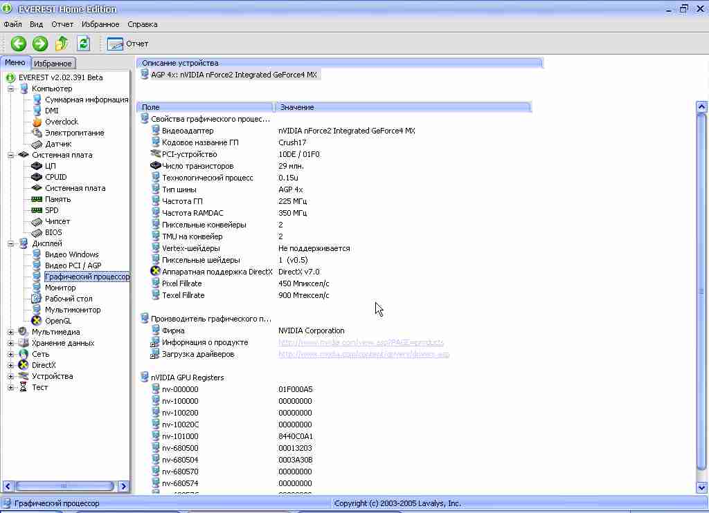
Task: Open the Мультимонитор tree item
Action: [x=73, y=310]
